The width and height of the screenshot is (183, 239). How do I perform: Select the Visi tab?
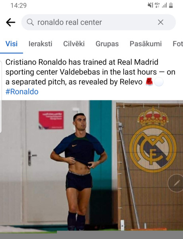pos(12,44)
